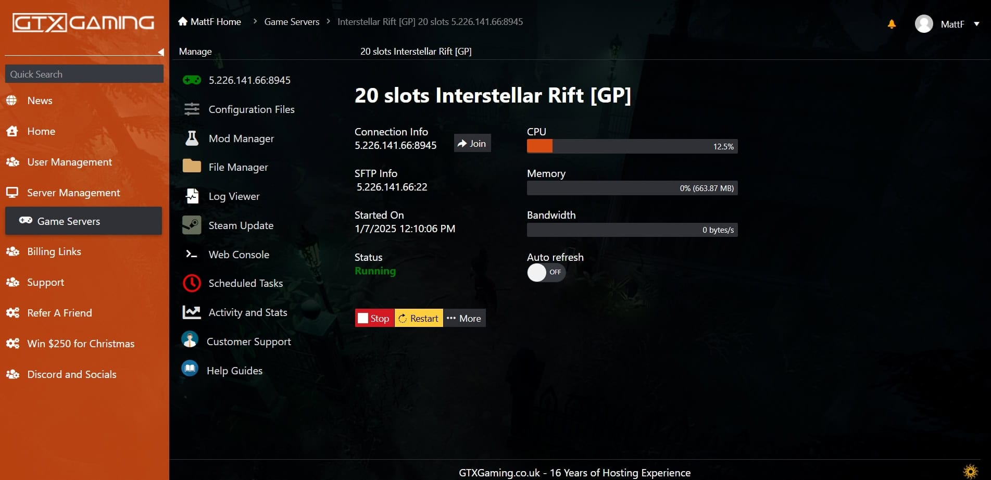Open the Web Console terminal icon
The height and width of the screenshot is (480, 991).
pyautogui.click(x=192, y=255)
